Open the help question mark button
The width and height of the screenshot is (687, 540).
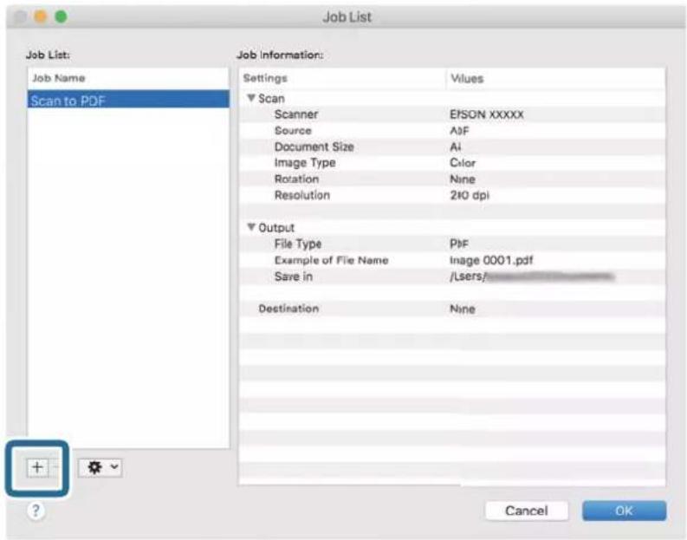[x=36, y=511]
